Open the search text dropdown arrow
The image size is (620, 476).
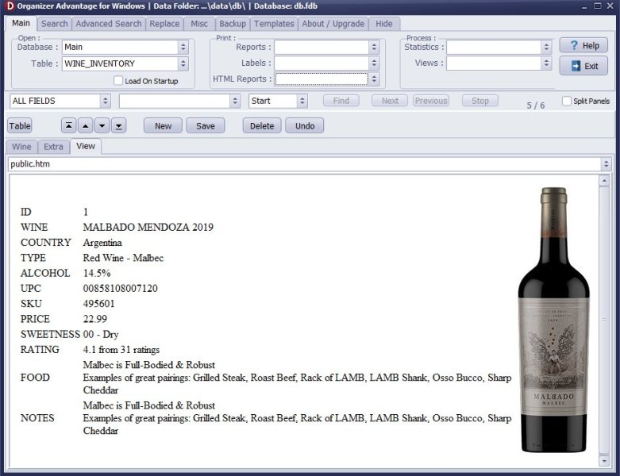tap(235, 101)
